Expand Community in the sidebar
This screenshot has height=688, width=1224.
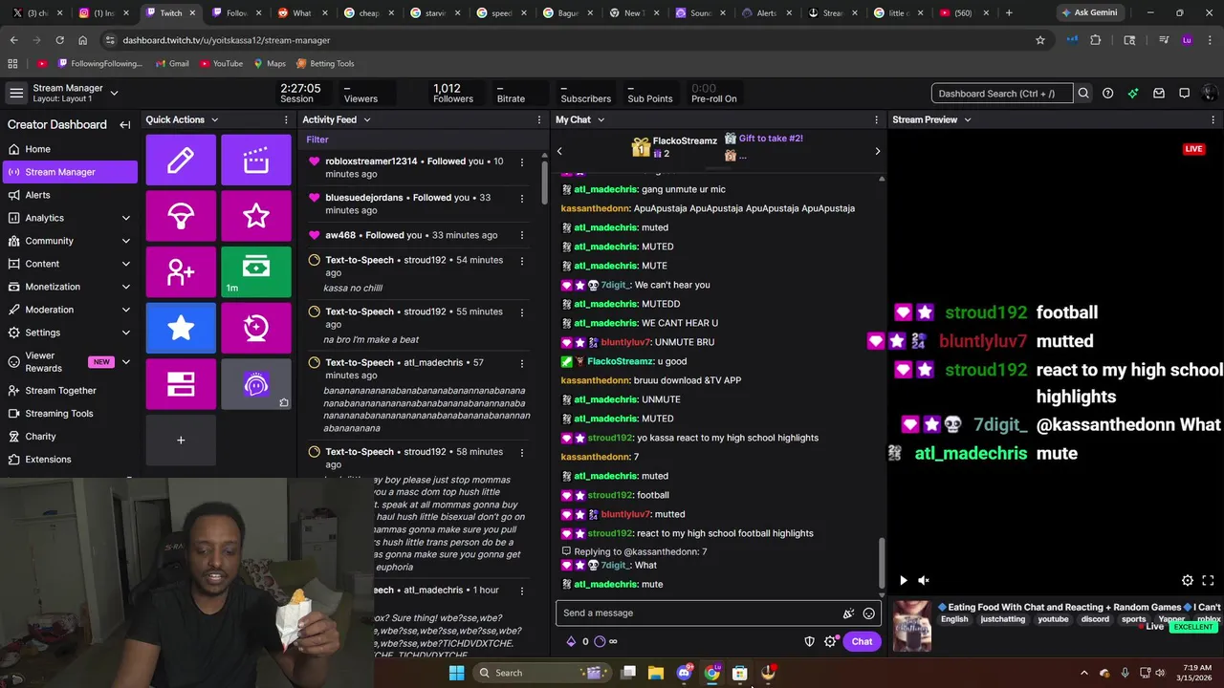tap(125, 241)
